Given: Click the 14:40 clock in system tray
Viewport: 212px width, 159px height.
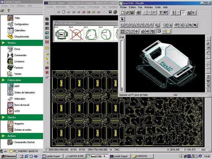Looking at the screenshot, I should (207, 157).
